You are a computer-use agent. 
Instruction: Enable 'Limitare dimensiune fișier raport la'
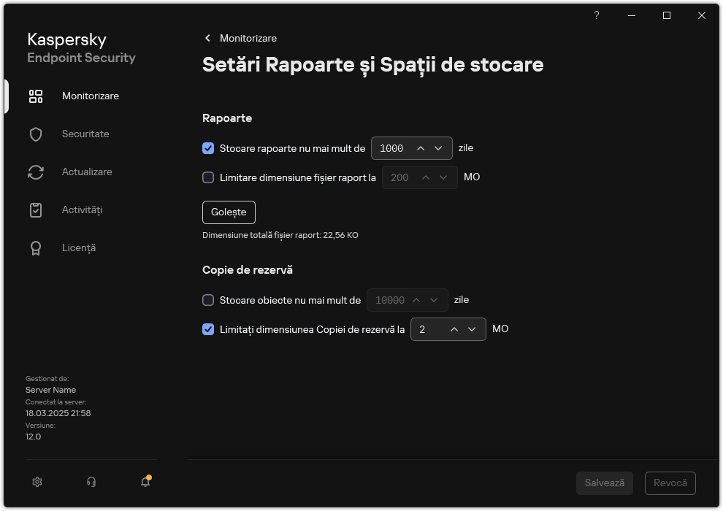coord(208,177)
